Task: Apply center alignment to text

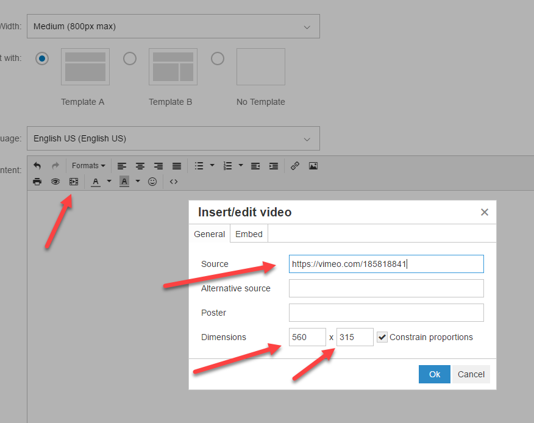Action: pyautogui.click(x=140, y=166)
